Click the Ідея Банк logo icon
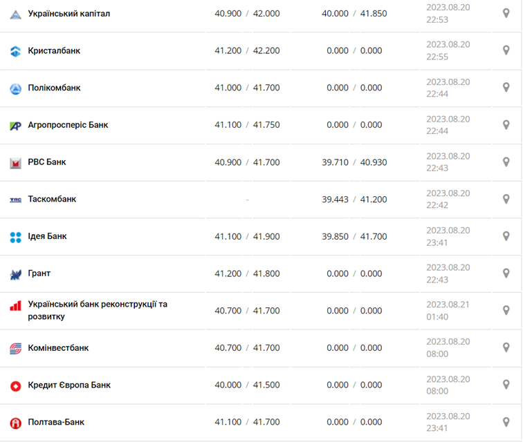 [15, 237]
